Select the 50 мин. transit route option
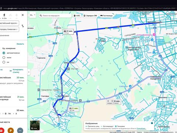The width and height of the screenshot is (177, 133). 12,112
